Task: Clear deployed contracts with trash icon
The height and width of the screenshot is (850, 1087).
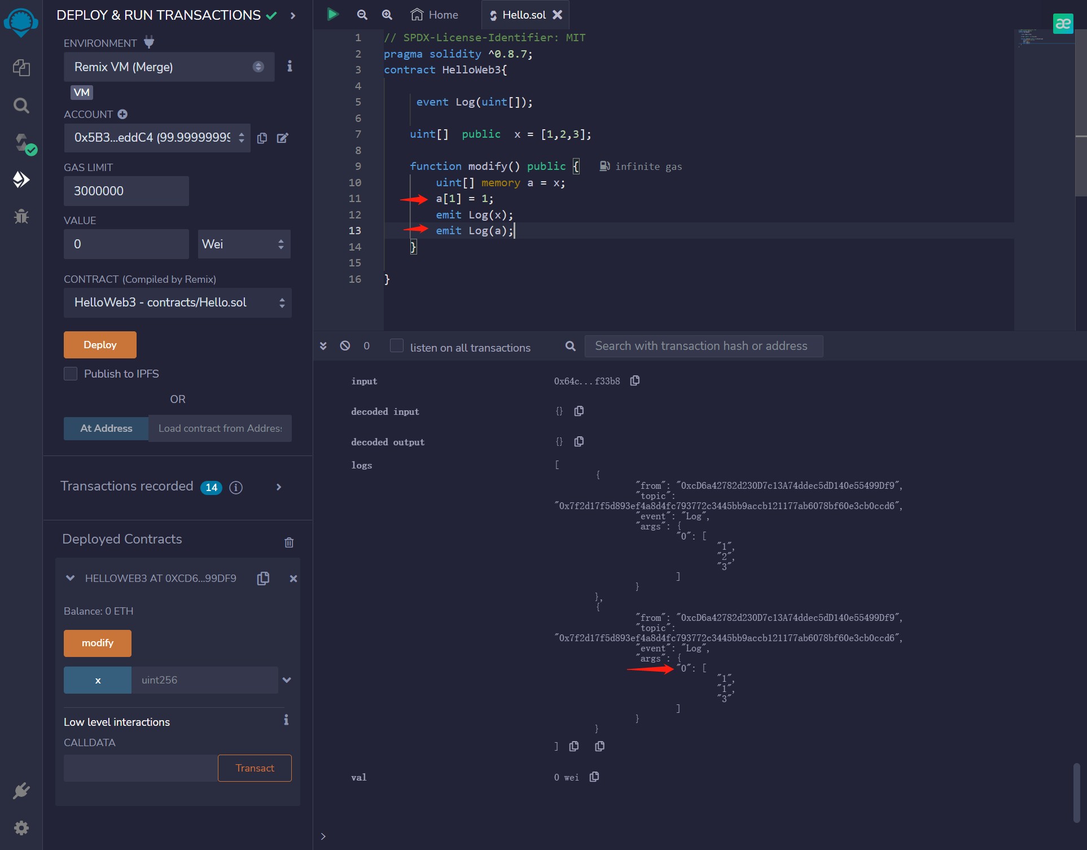Action: pos(289,542)
